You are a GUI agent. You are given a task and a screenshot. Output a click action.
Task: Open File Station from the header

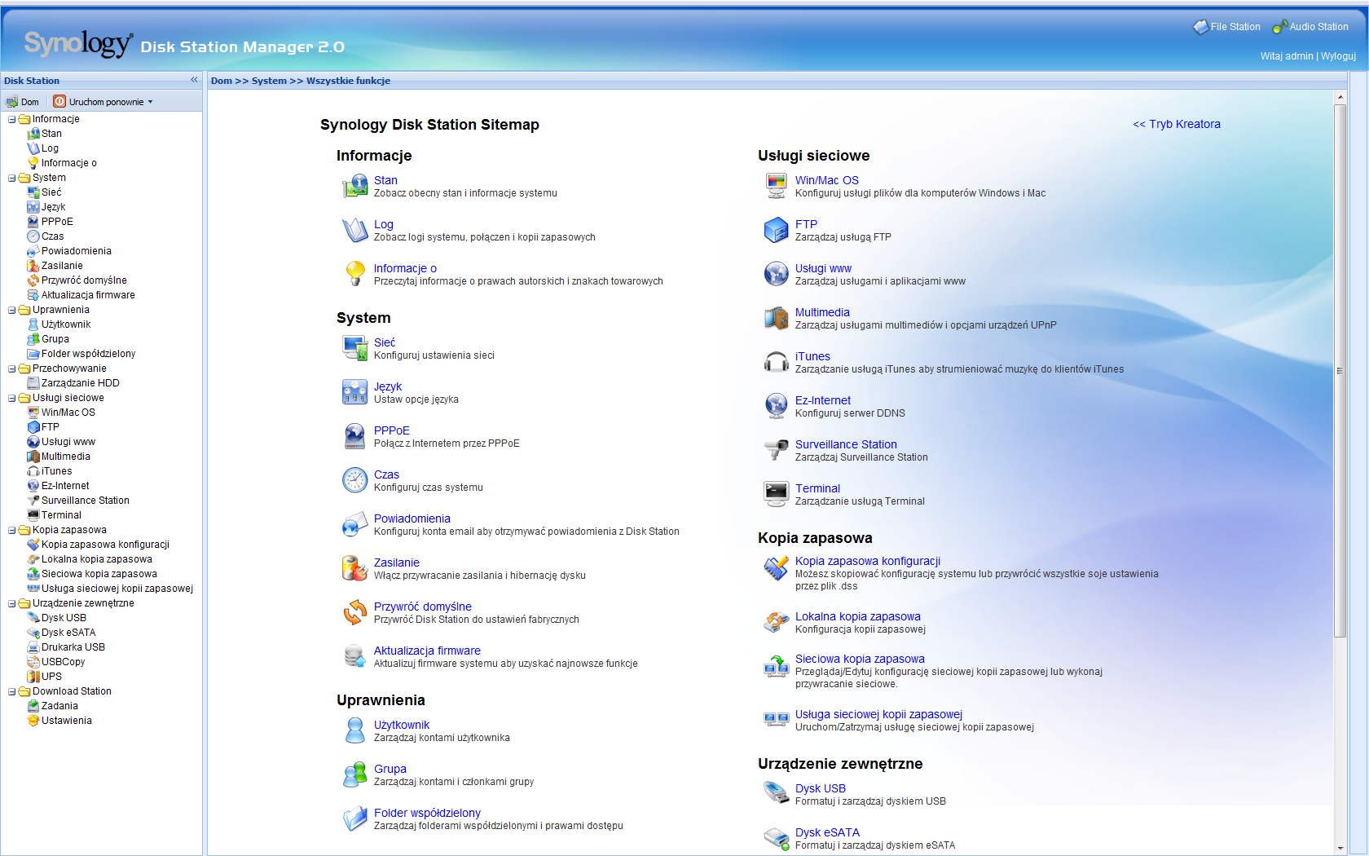point(1227,27)
